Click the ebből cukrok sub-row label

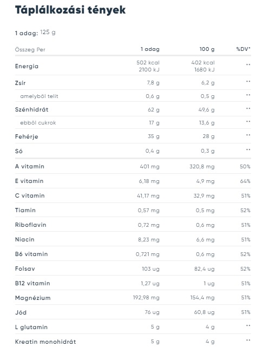[x=38, y=123]
